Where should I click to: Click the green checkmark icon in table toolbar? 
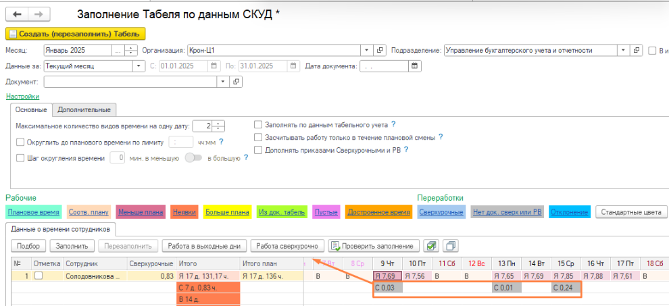[430, 246]
